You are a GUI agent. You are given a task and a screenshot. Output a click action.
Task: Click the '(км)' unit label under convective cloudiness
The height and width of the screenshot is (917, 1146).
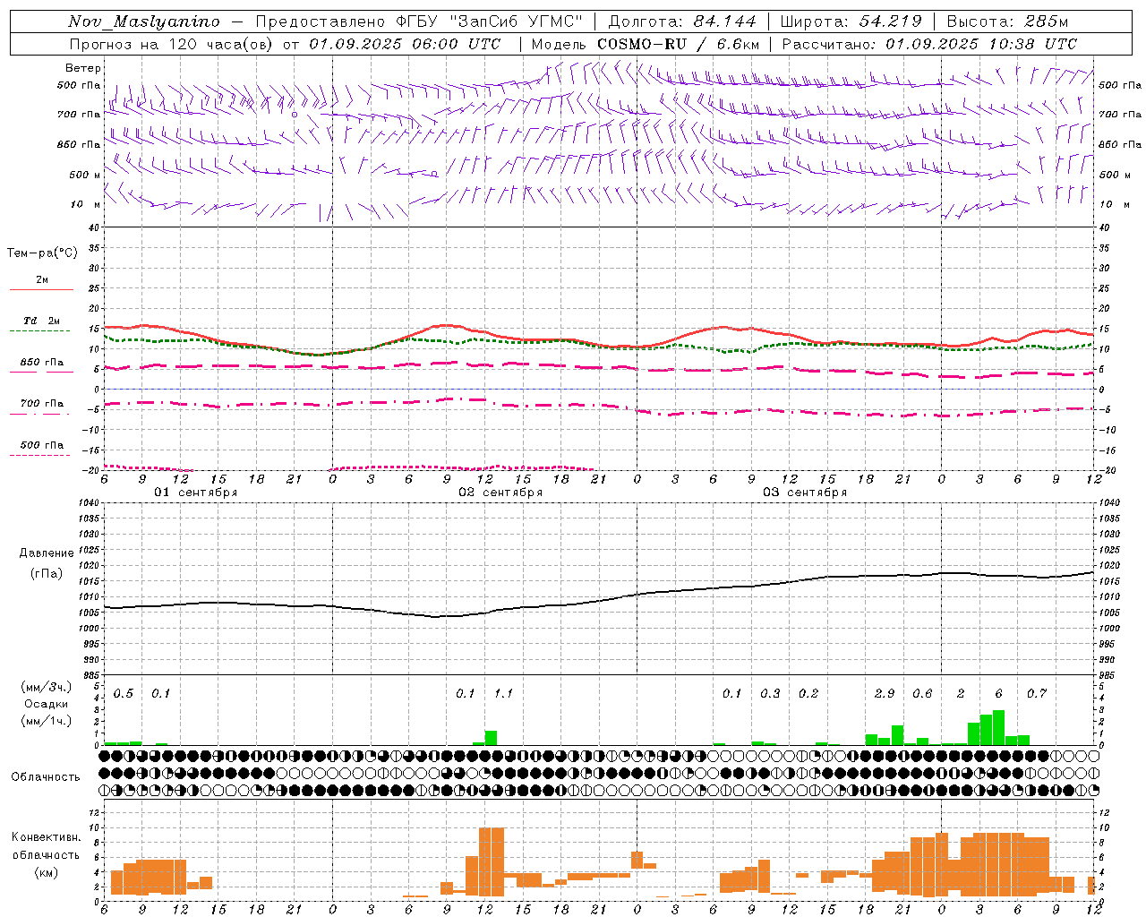(47, 872)
